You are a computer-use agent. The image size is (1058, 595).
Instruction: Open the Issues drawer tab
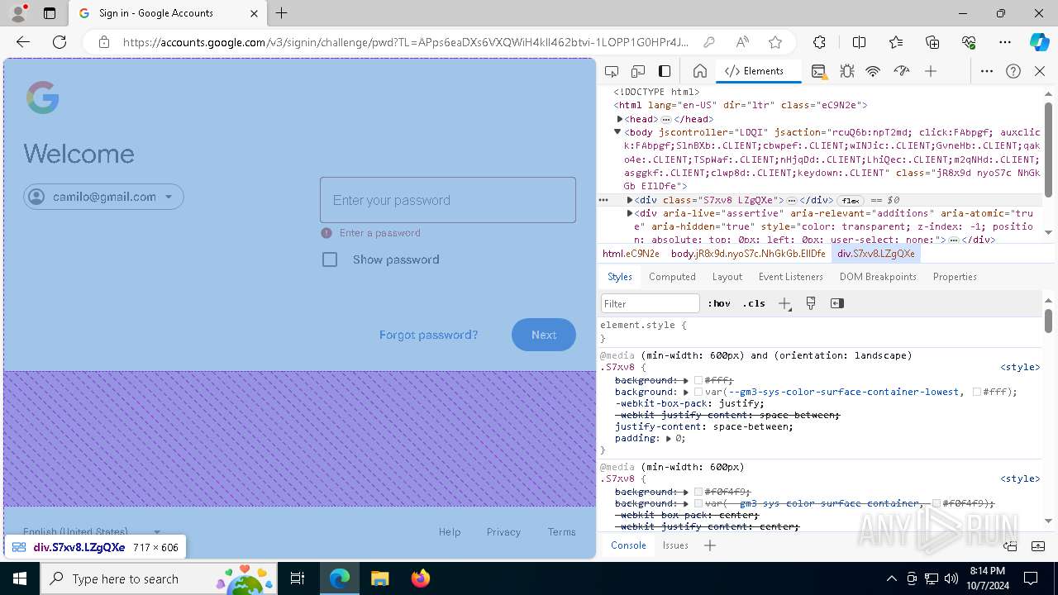point(675,545)
